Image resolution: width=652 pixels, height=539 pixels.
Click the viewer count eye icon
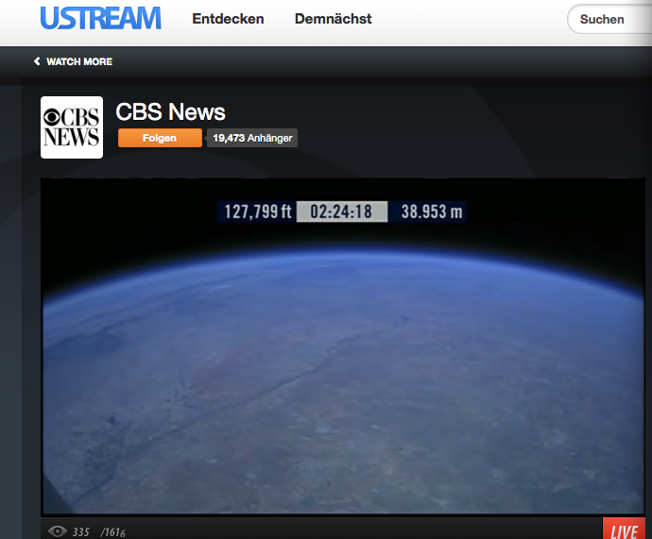point(57,531)
